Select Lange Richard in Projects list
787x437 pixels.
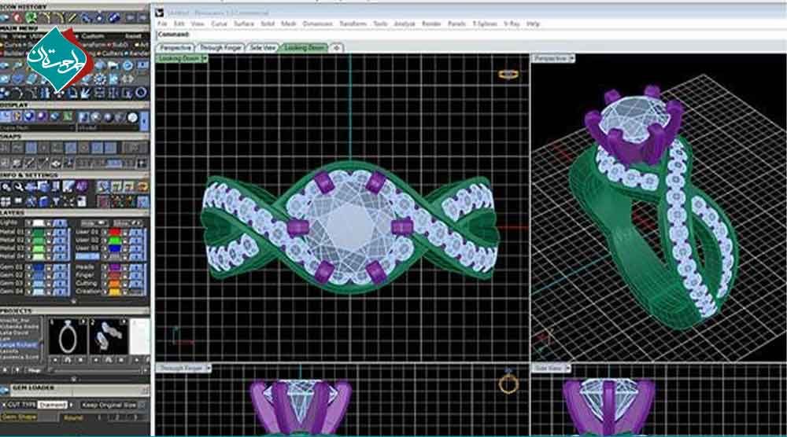click(19, 345)
